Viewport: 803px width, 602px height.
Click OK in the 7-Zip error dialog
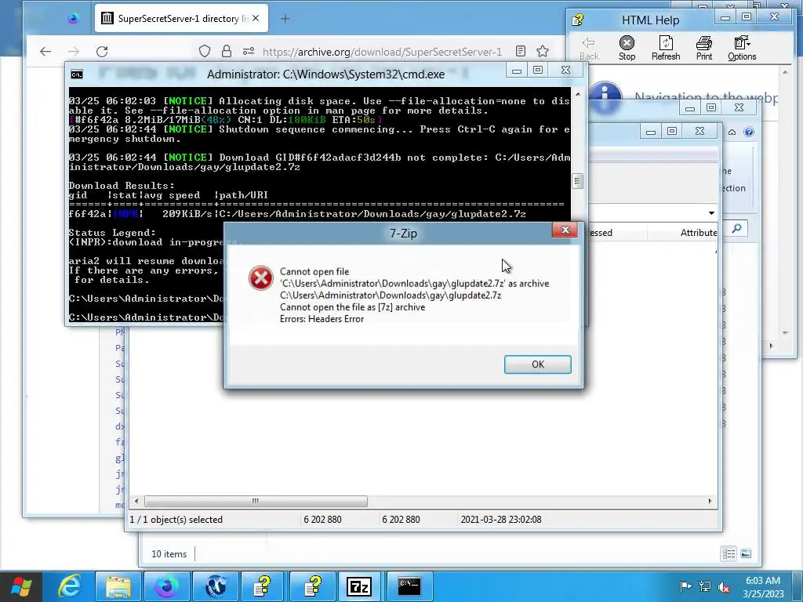pos(537,364)
